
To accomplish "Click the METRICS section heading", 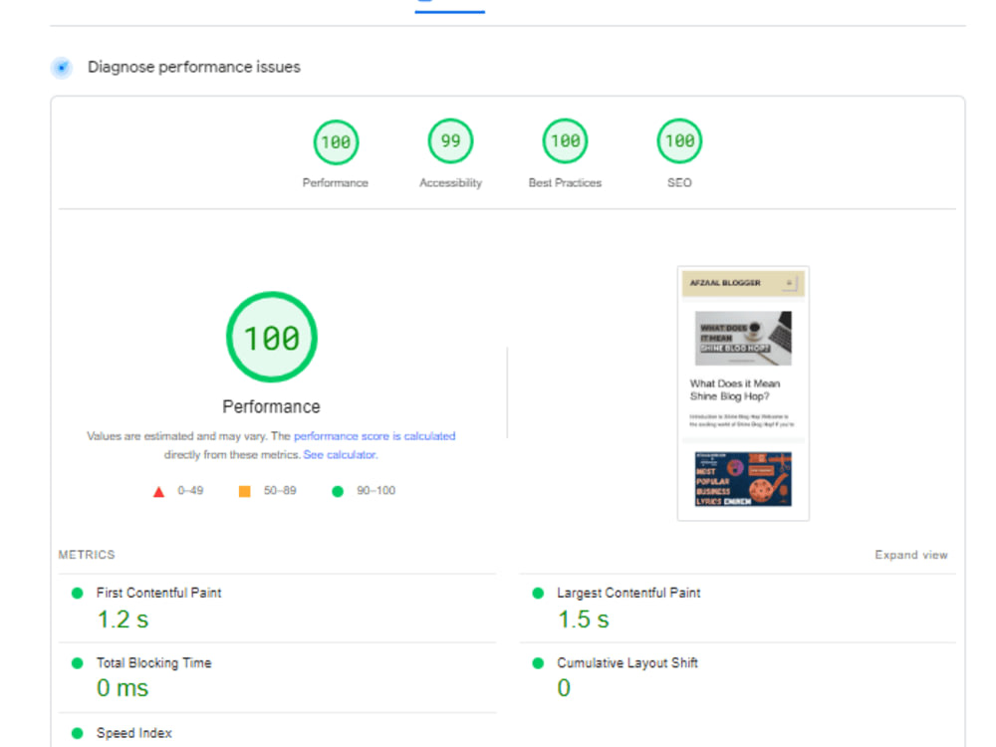I will (87, 555).
